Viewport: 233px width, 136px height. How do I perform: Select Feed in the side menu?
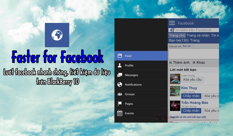(x=141, y=56)
